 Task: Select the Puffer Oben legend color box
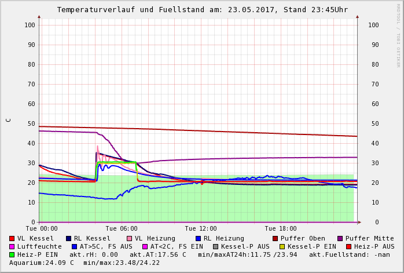tap(276, 238)
